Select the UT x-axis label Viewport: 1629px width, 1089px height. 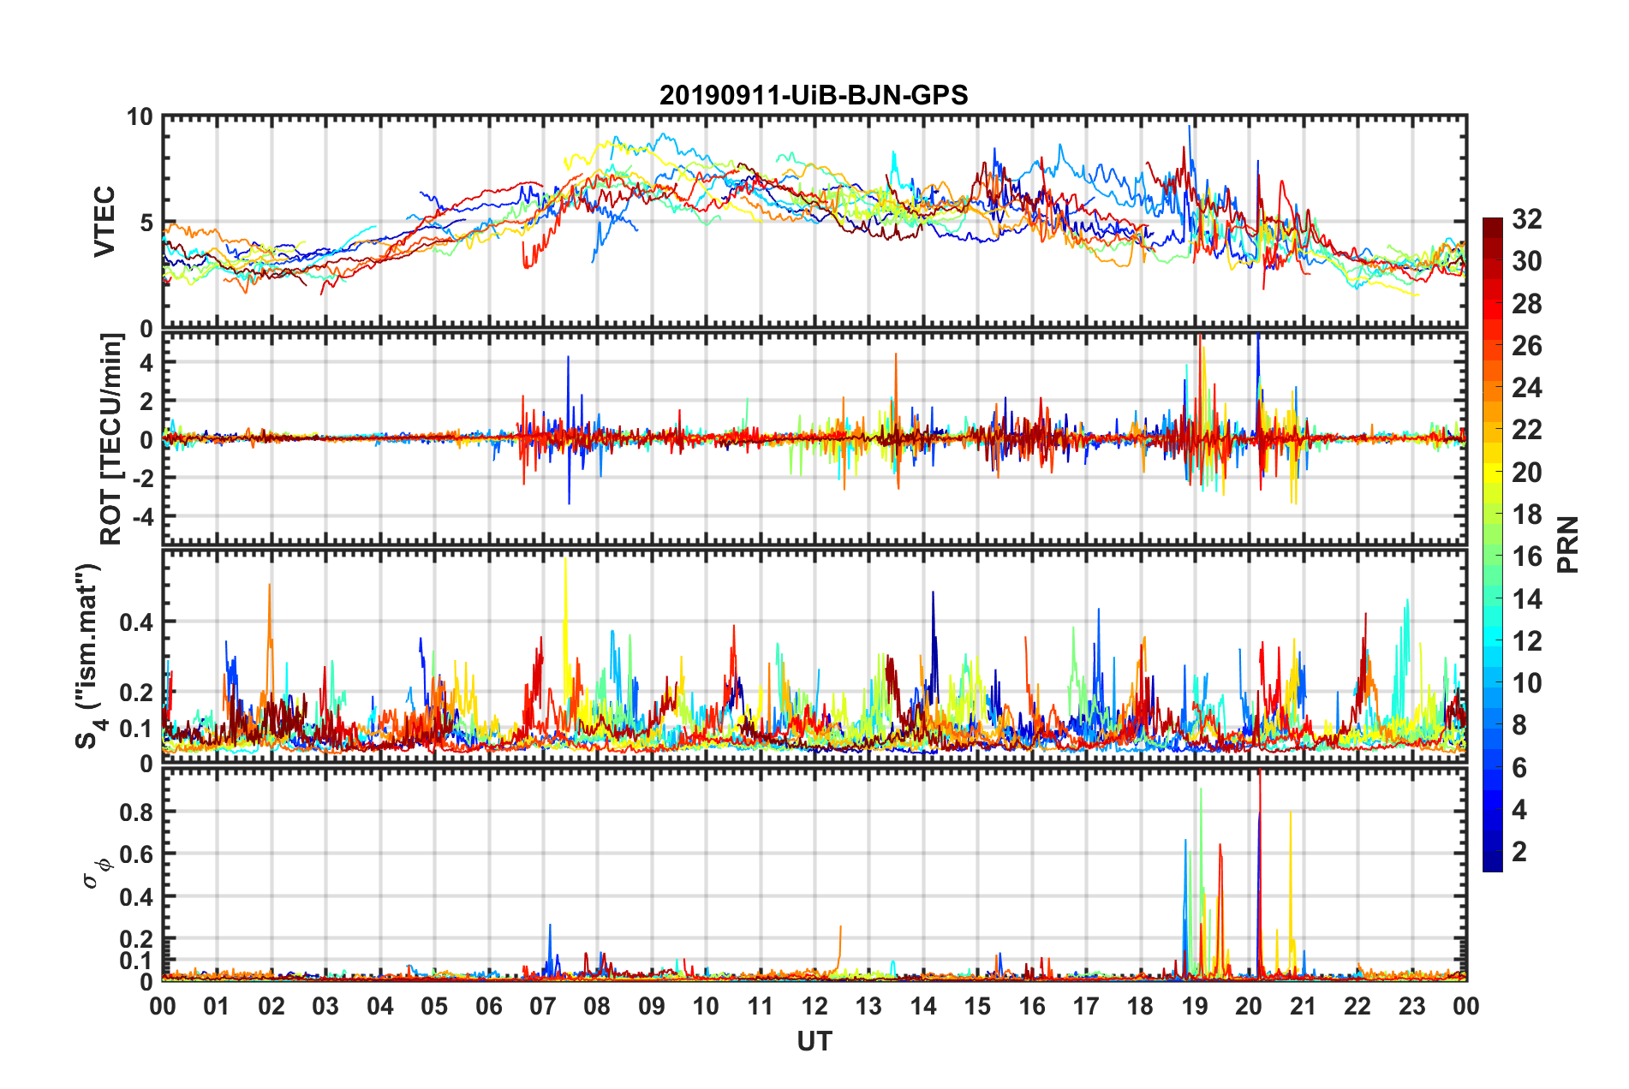pos(814,1041)
